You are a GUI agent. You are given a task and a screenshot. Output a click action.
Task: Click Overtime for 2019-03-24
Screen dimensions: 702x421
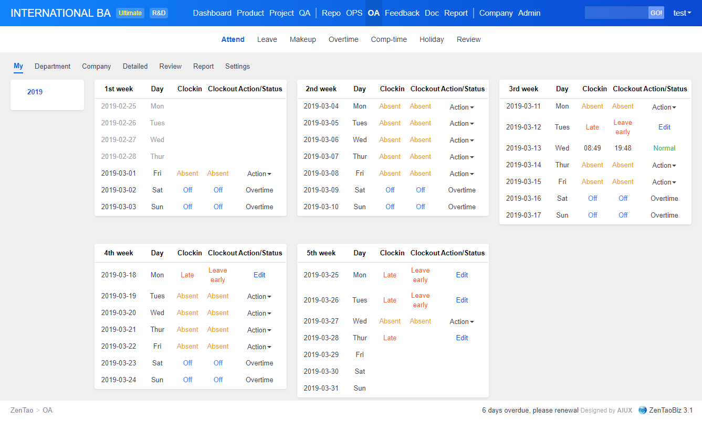259,380
